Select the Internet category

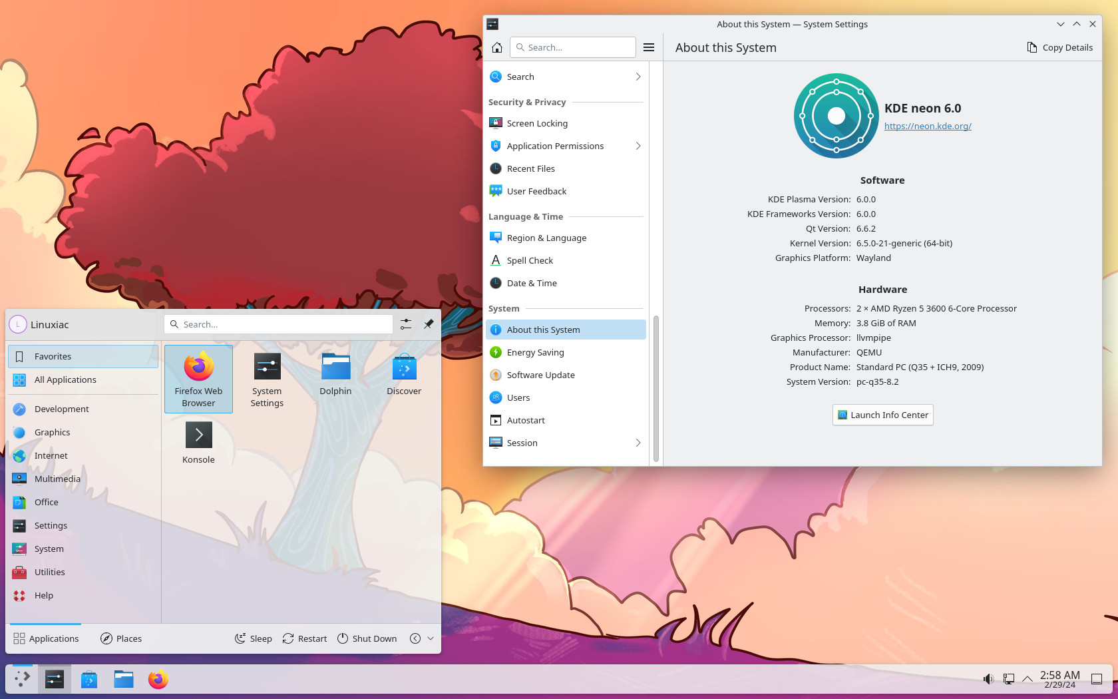pos(83,455)
